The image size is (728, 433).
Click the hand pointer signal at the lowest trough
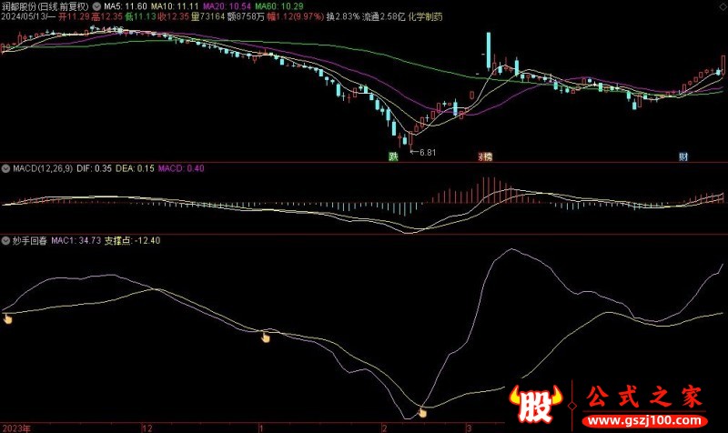422,412
